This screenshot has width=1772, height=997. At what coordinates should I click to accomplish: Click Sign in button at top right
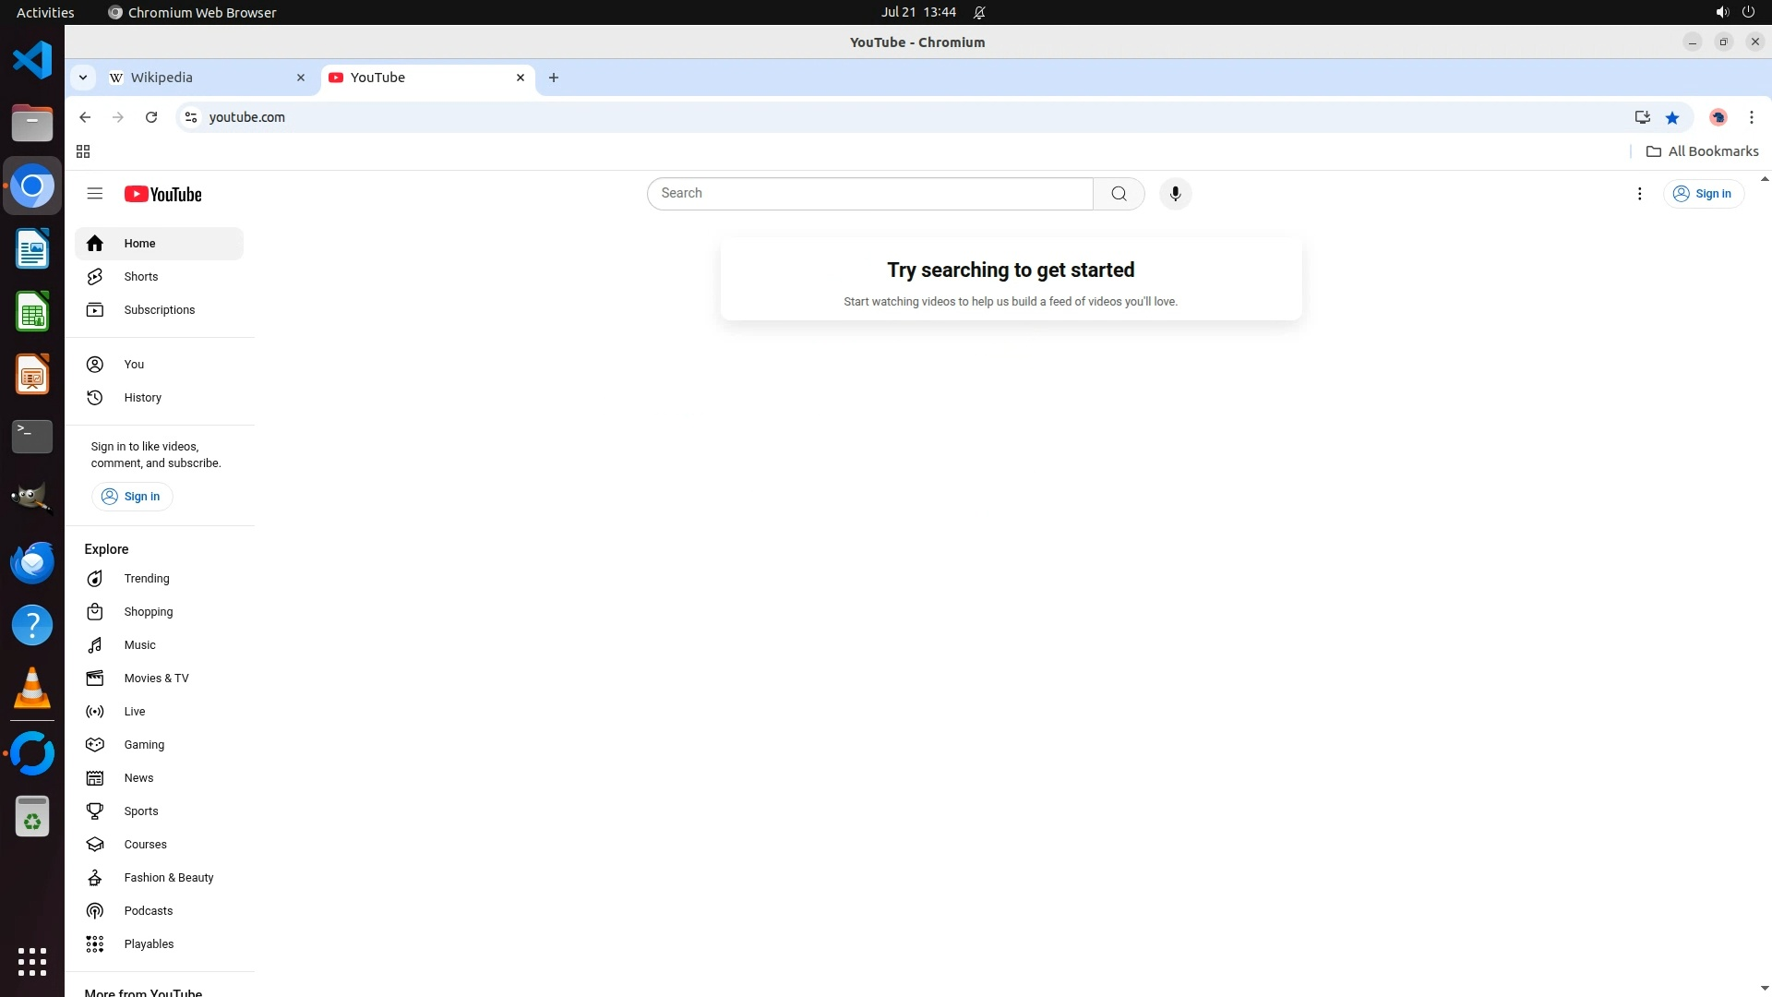1704,194
